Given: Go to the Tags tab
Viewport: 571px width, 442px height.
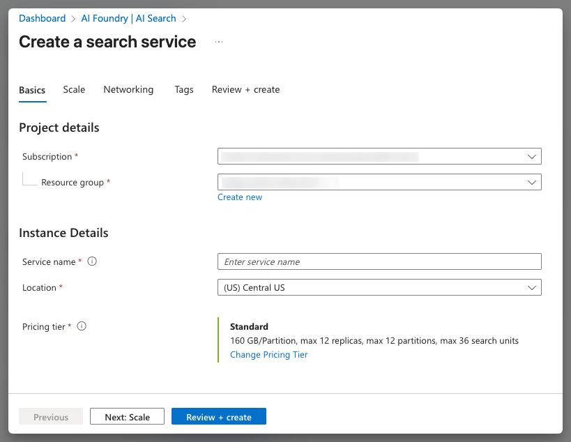Looking at the screenshot, I should click(184, 90).
